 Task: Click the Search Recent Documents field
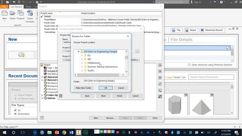[211, 77]
